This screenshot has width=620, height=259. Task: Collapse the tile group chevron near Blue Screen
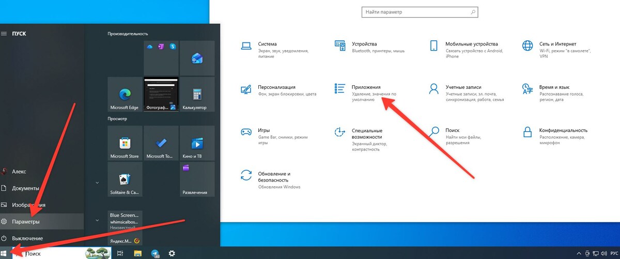(x=97, y=220)
